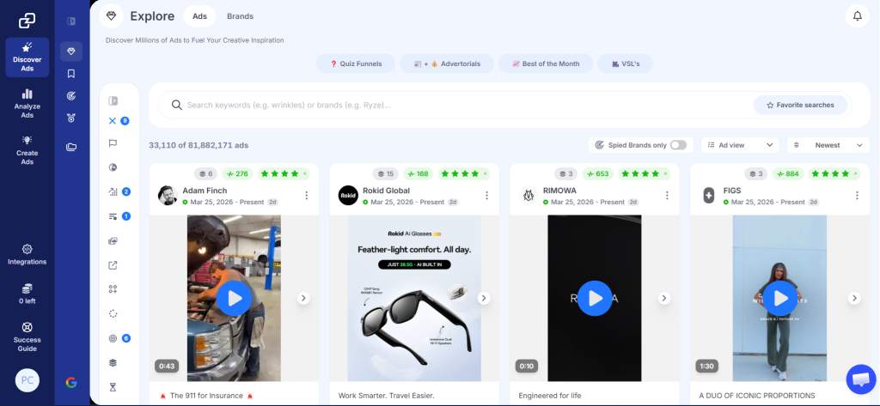Screen dimensions: 880x406
Task: Click the Google icon in the sidebar
Action: pyautogui.click(x=71, y=383)
